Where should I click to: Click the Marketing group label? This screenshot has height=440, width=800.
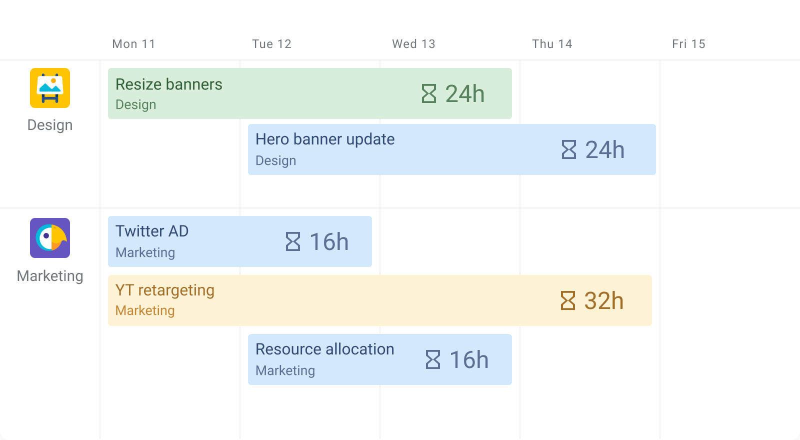(50, 275)
